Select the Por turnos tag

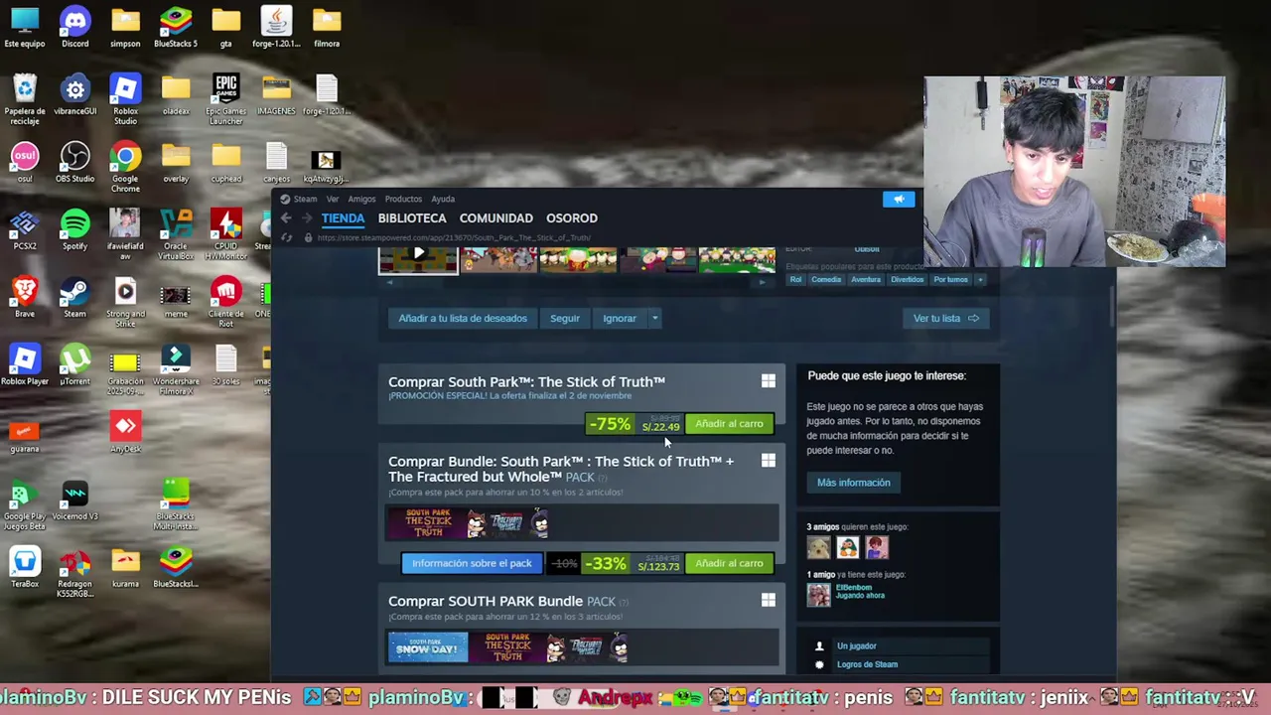[950, 280]
